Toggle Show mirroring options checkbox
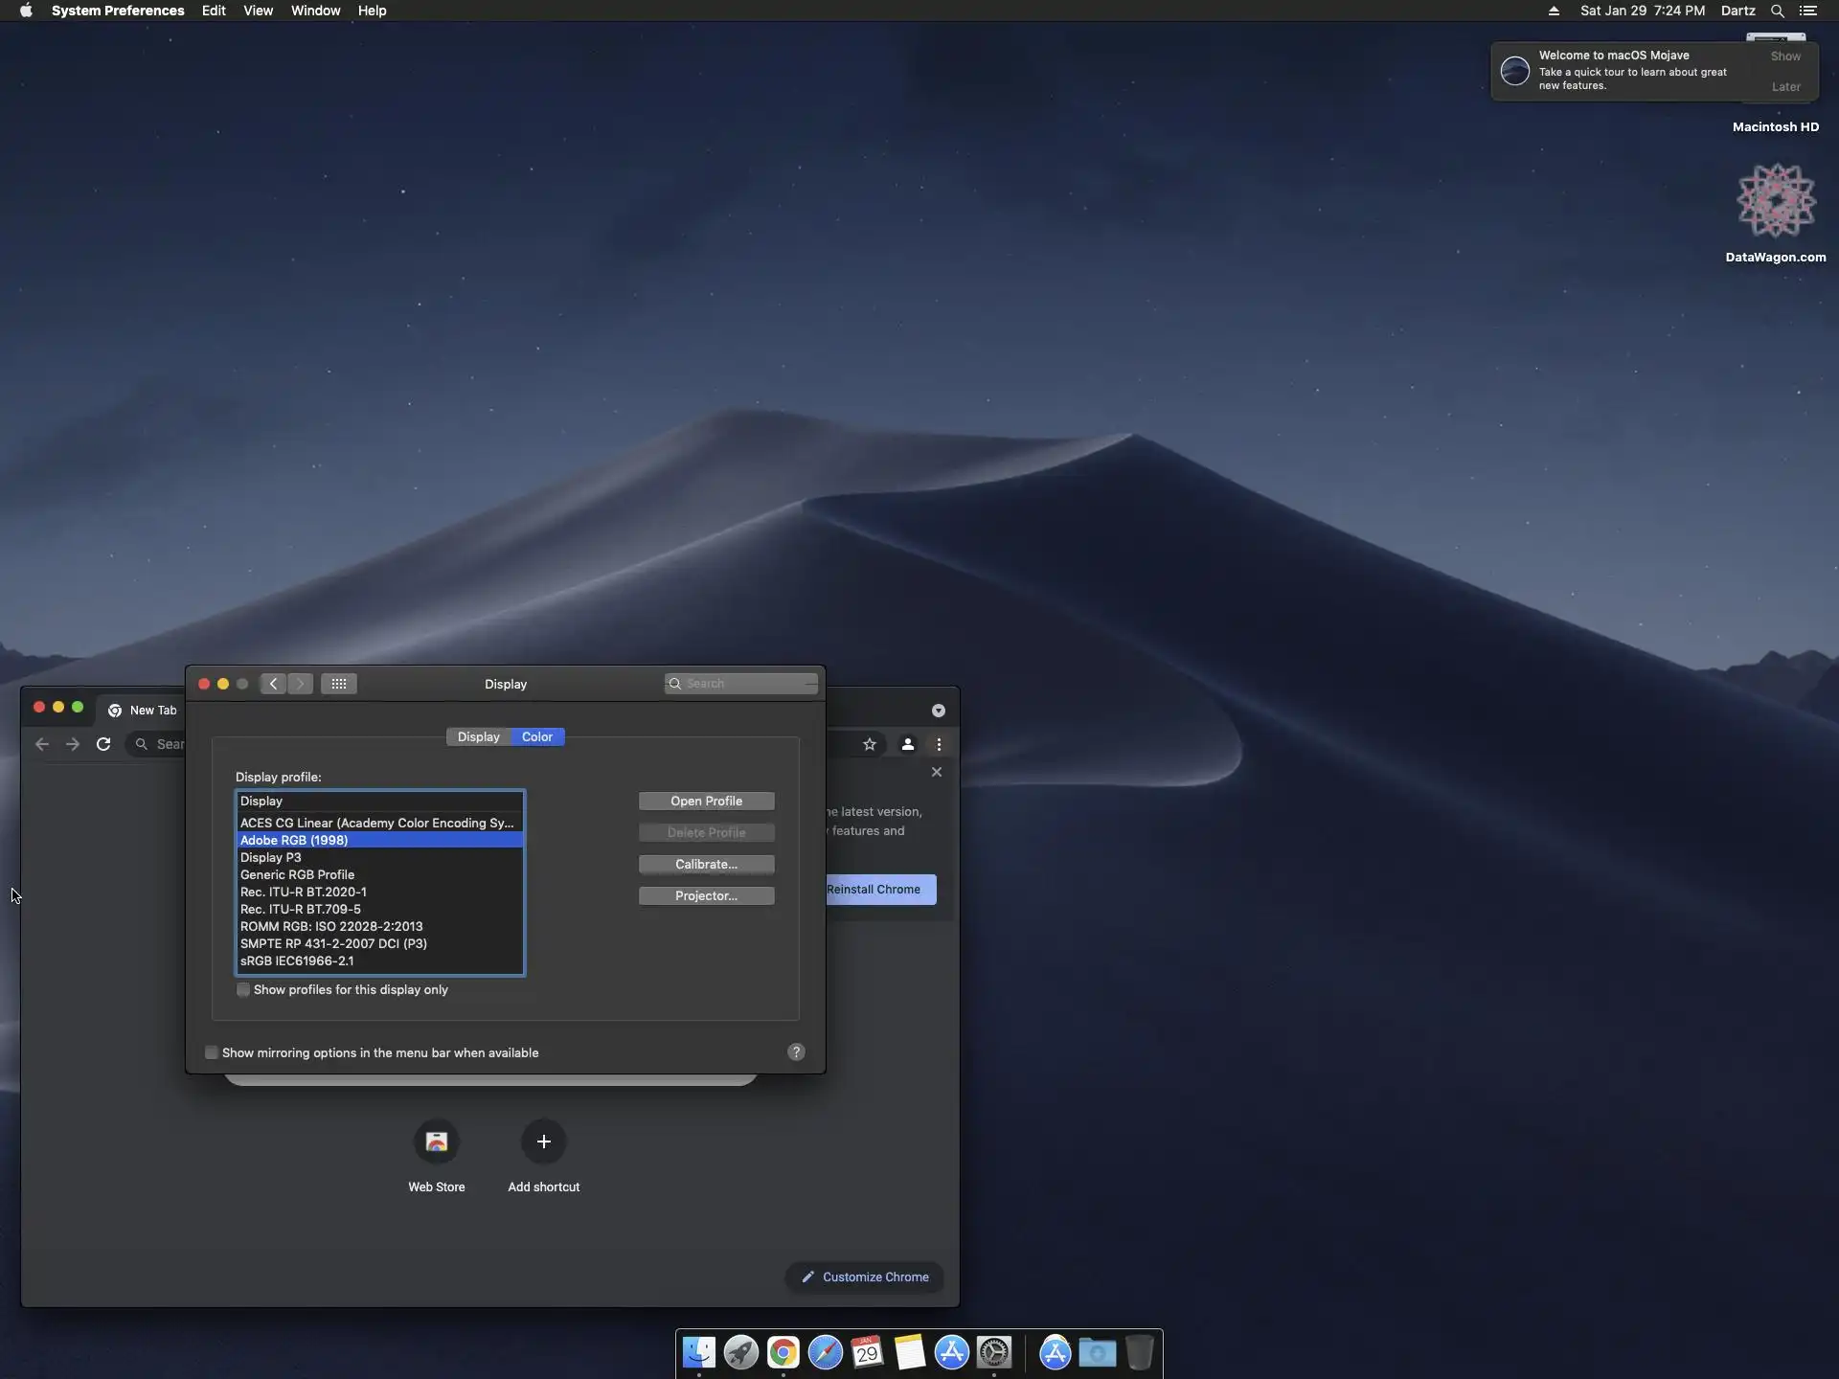 tap(212, 1053)
